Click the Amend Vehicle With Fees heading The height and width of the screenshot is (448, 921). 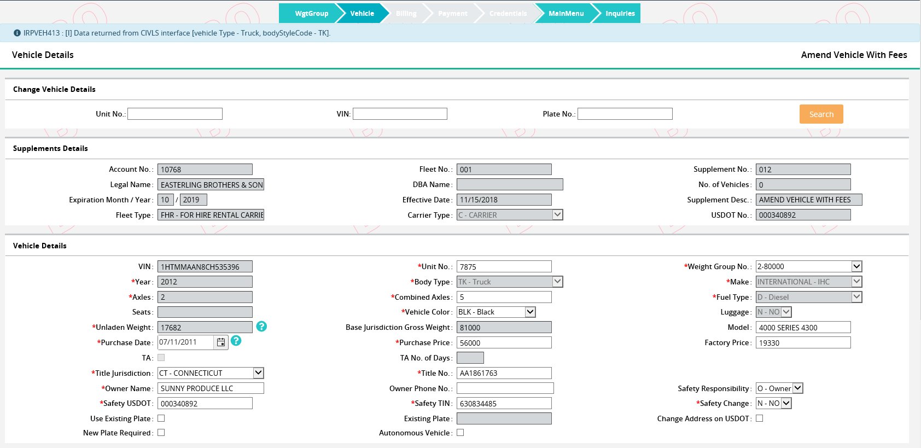pos(854,55)
